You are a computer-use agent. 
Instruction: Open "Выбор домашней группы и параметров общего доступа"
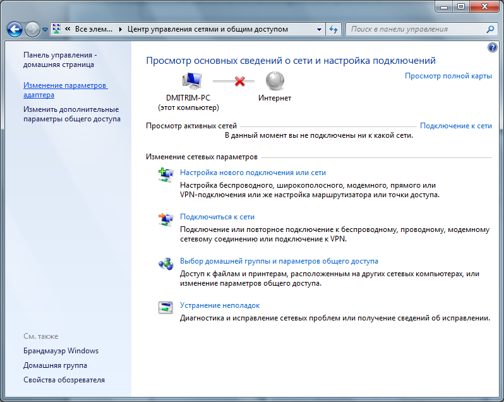coord(279,261)
